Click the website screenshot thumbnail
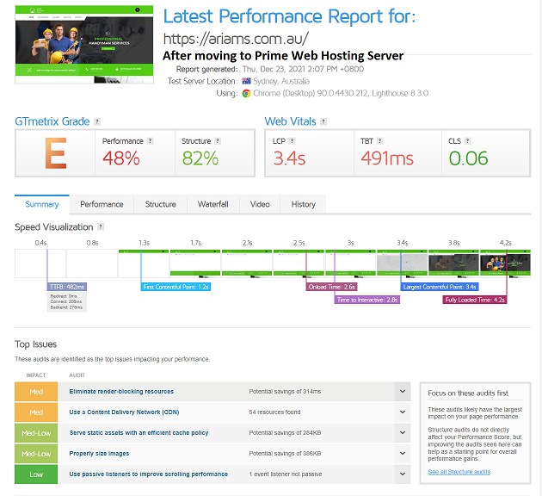The height and width of the screenshot is (502, 542). coord(84,44)
